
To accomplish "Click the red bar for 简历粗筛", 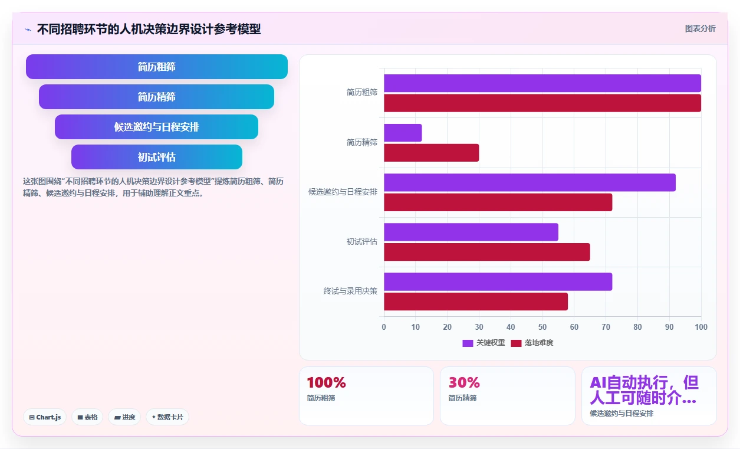I will (542, 103).
